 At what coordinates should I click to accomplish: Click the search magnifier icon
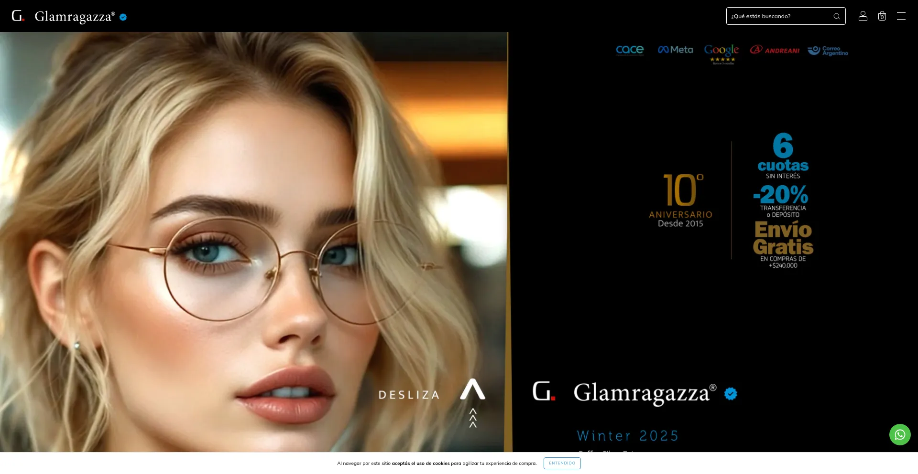[836, 16]
